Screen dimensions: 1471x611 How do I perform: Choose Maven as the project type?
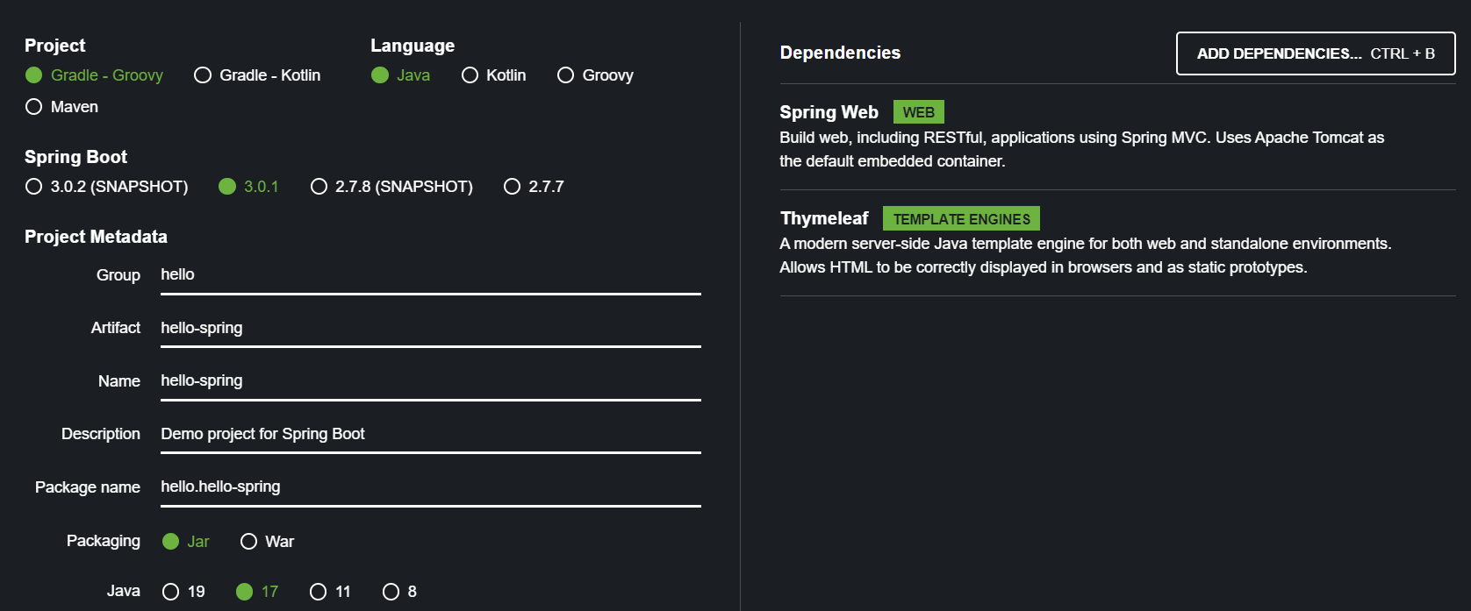coord(34,107)
